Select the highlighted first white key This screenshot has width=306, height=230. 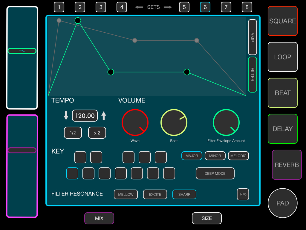coord(72,173)
